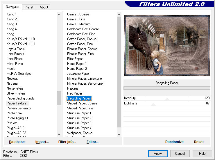Screen dimensions: 215x160
Task: Choose Lens Effects category
Action: [x=15, y=54]
